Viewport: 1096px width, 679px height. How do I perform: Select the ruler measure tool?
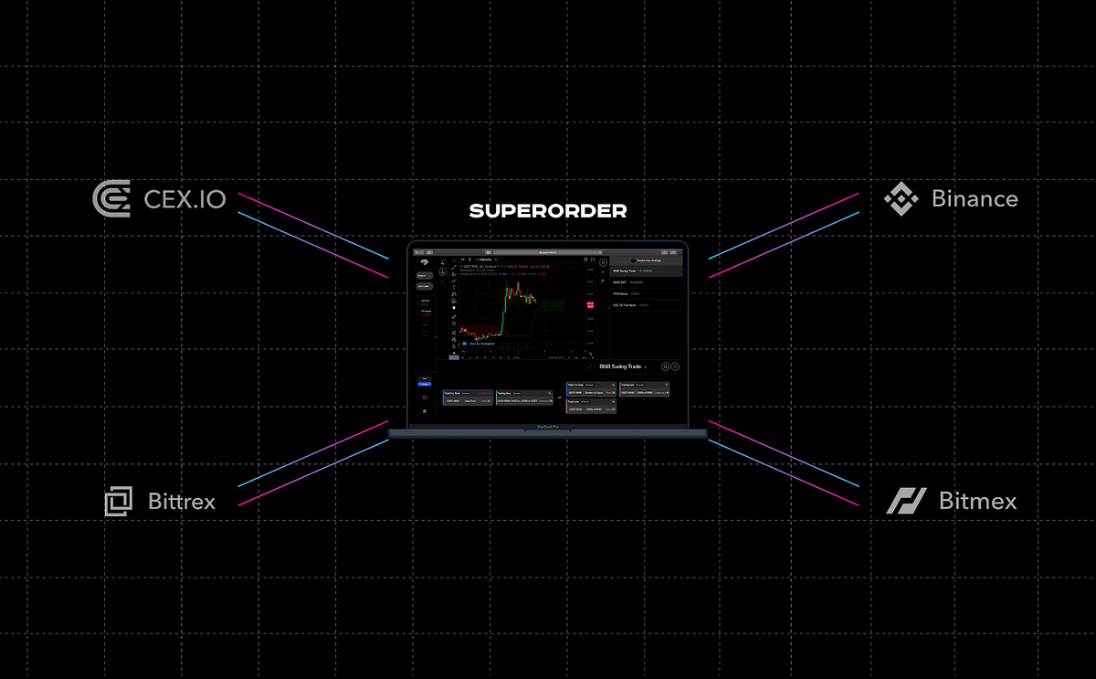click(x=454, y=317)
